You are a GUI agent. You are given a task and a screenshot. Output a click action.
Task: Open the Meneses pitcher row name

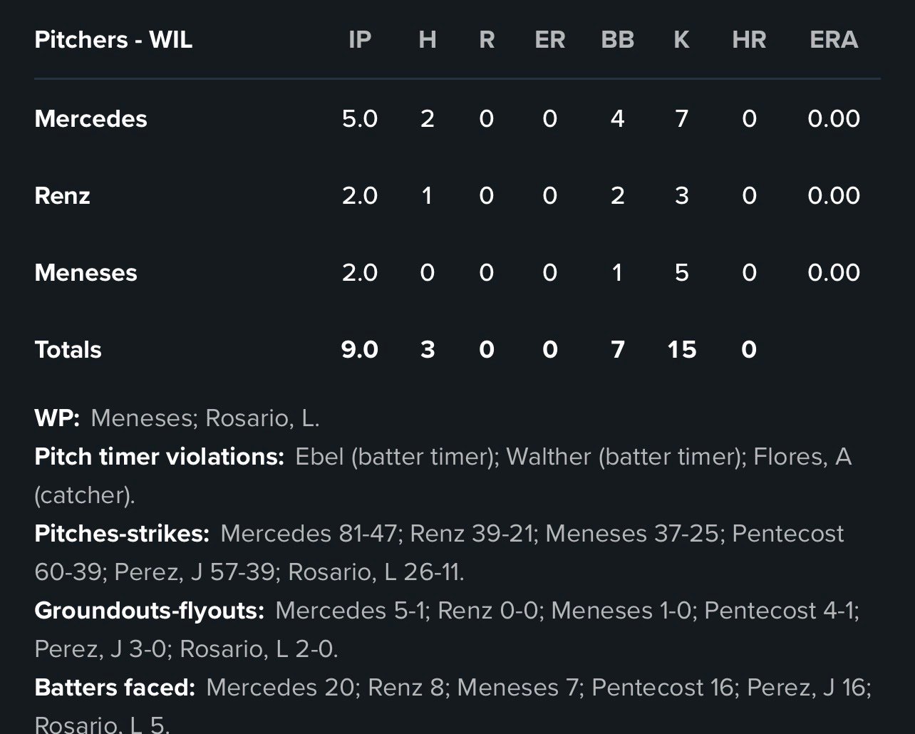pos(86,272)
